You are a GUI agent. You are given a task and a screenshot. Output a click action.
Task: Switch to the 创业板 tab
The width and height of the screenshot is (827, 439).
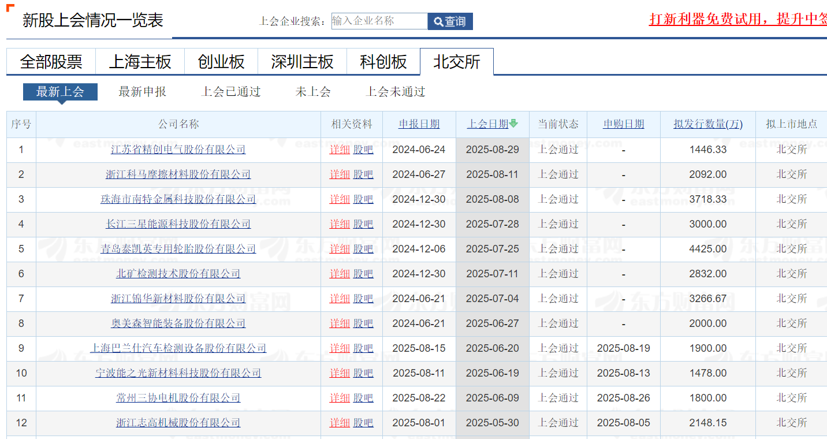point(221,62)
